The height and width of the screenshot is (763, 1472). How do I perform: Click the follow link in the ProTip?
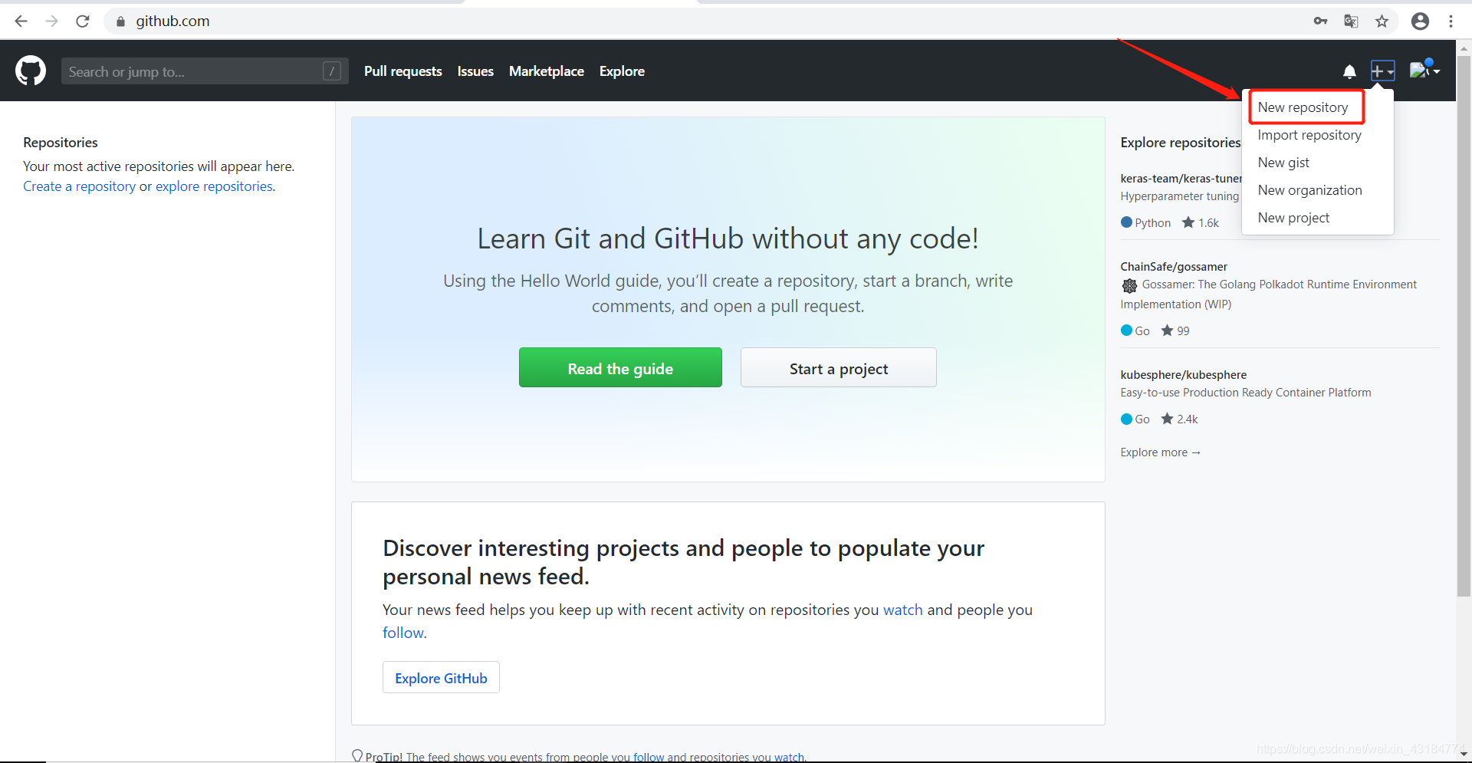coord(649,757)
